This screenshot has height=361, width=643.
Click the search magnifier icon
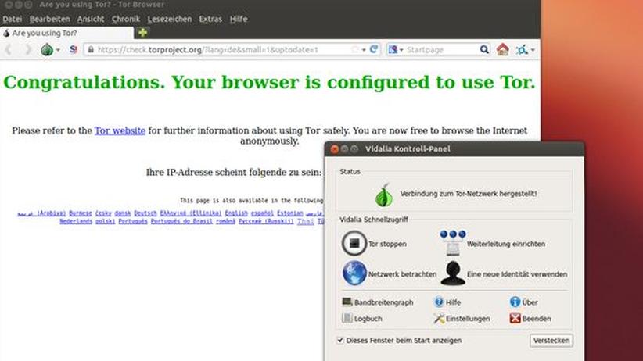(484, 49)
